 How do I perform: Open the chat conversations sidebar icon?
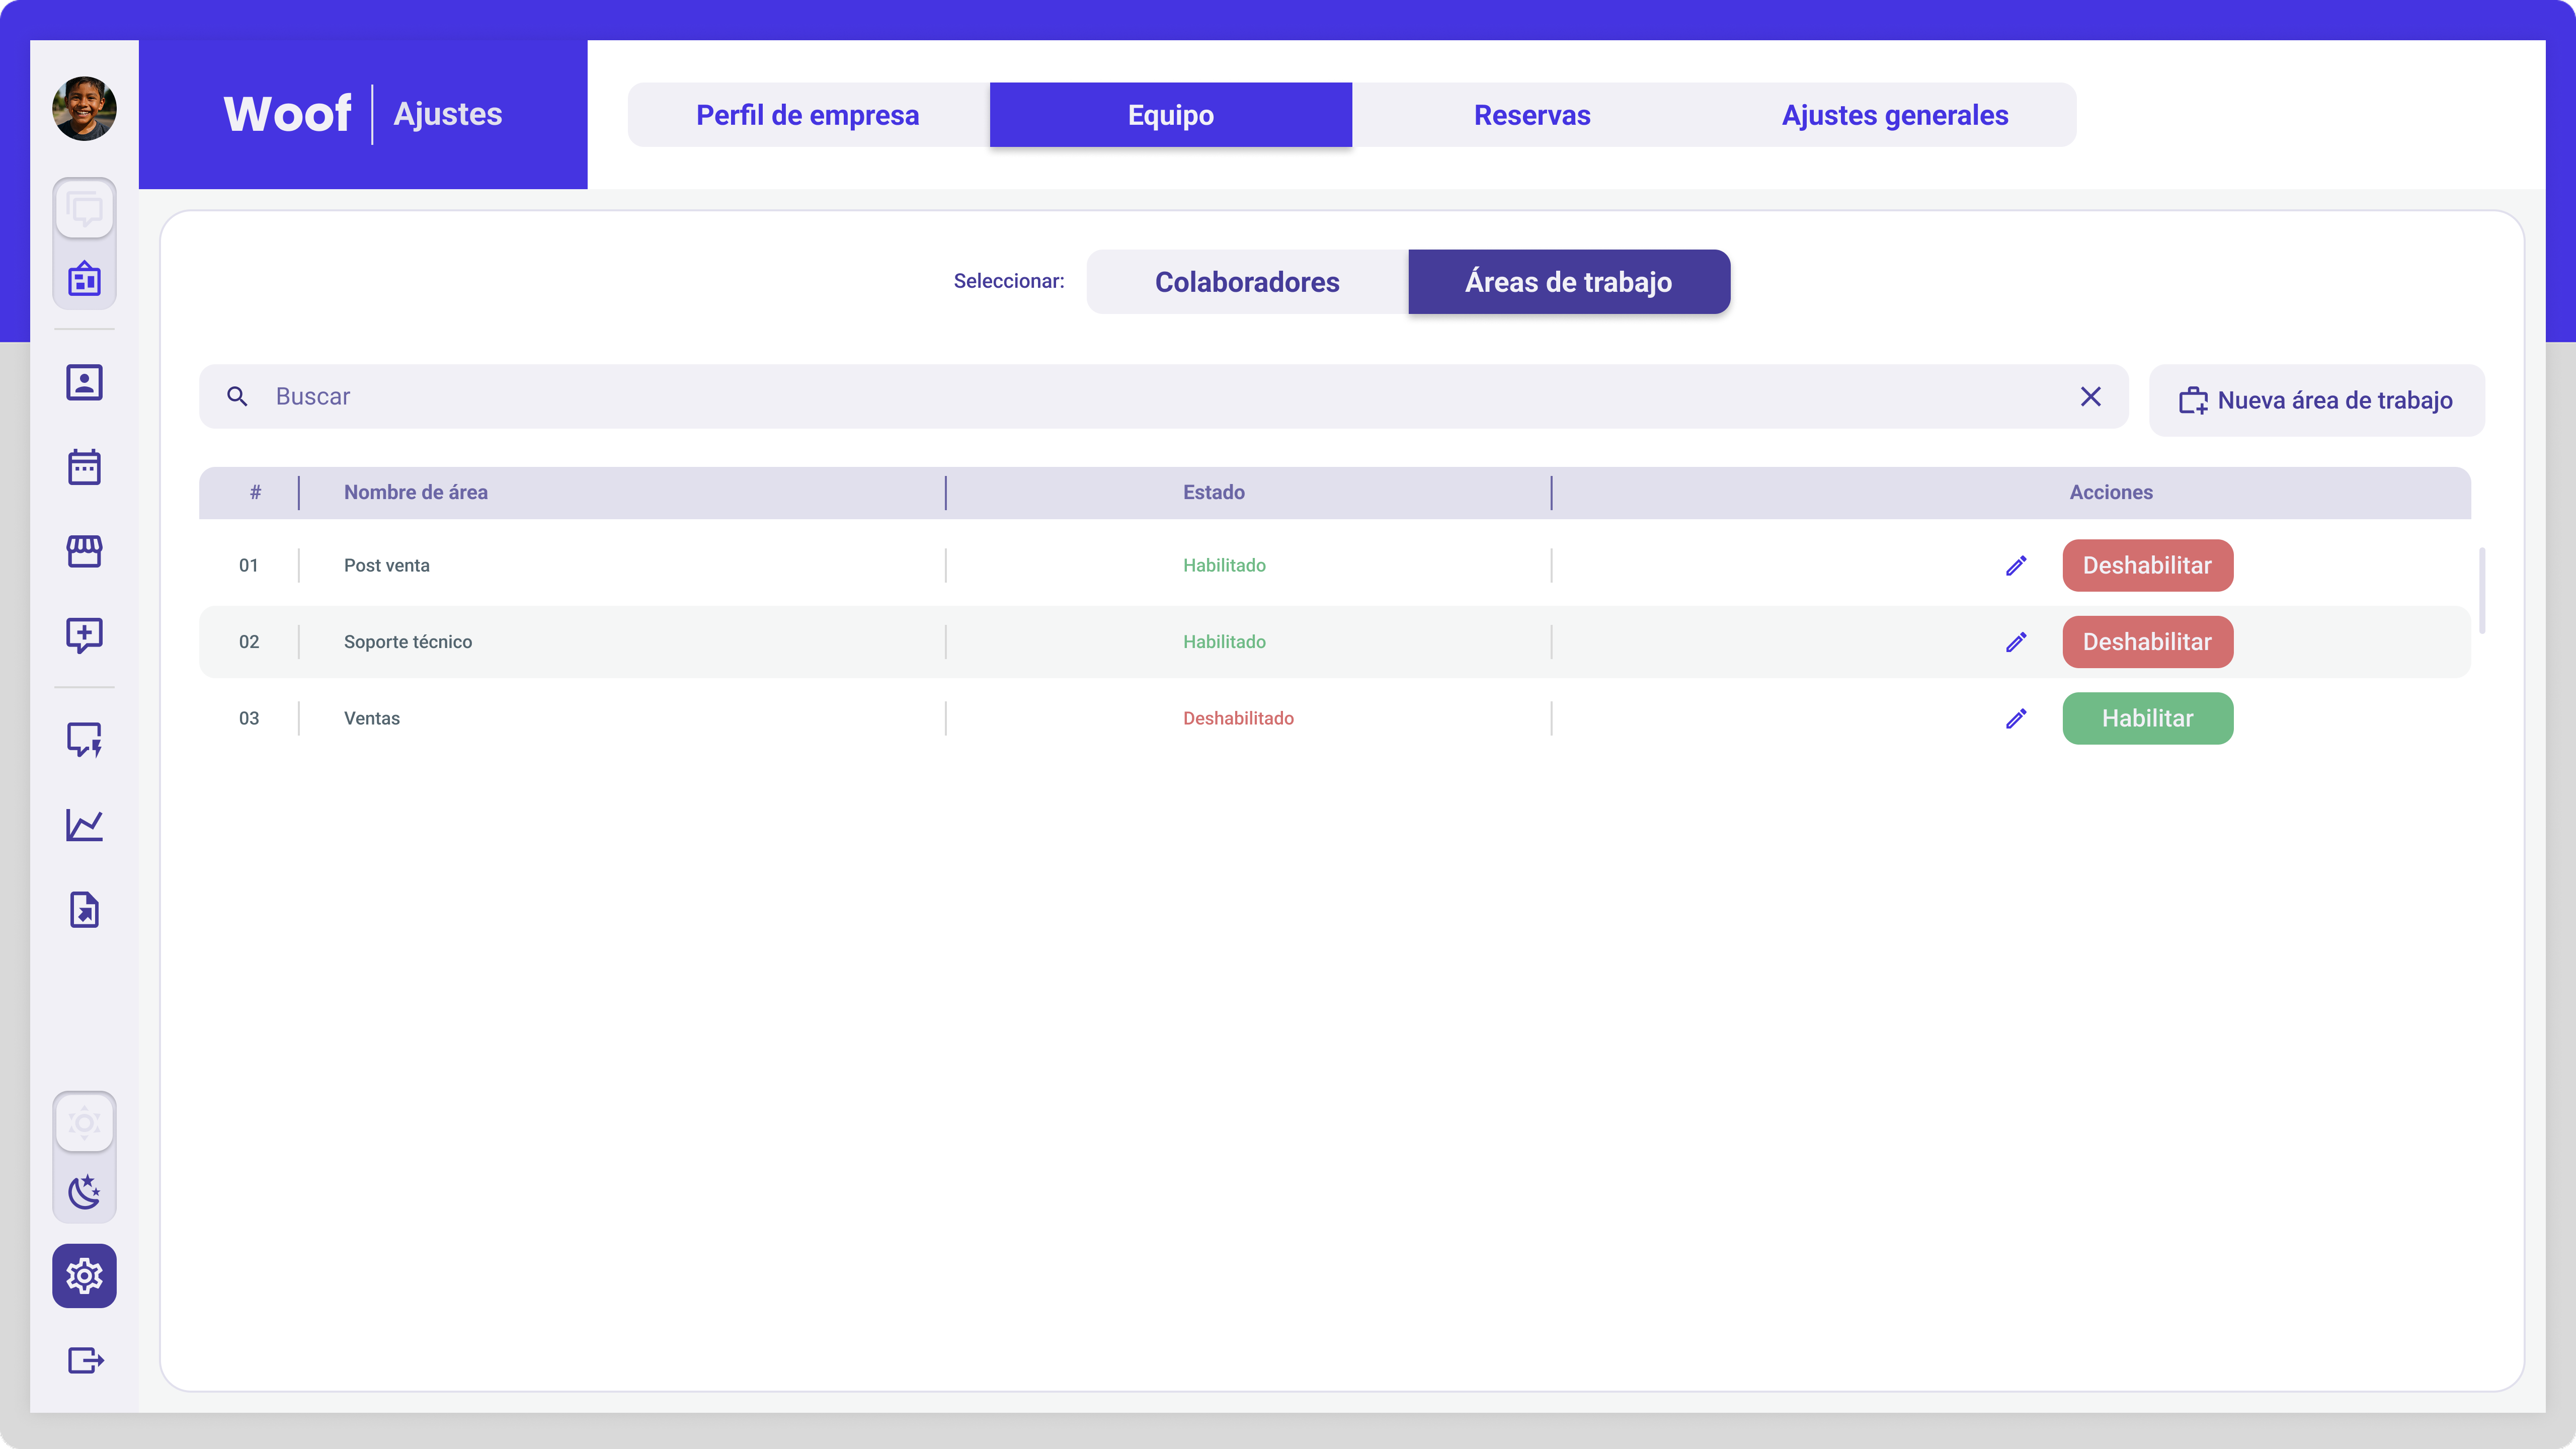click(84, 209)
